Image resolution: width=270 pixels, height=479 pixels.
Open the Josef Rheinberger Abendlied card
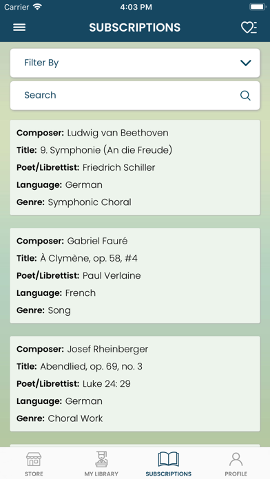click(x=135, y=384)
